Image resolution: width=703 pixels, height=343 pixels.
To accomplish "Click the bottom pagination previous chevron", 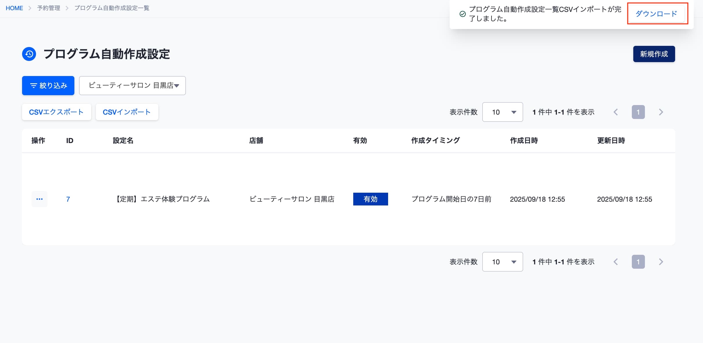I will 616,262.
